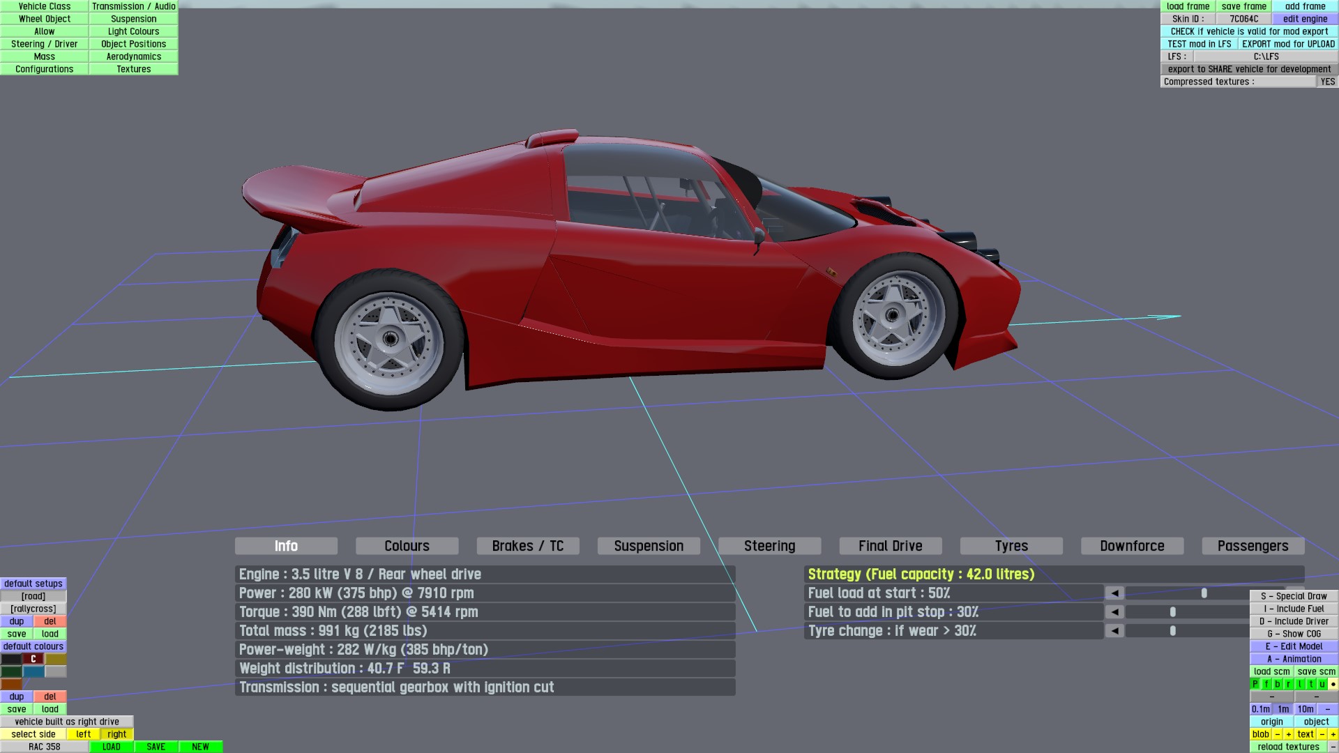
Task: Open the Brakes / TC tab
Action: pos(527,546)
